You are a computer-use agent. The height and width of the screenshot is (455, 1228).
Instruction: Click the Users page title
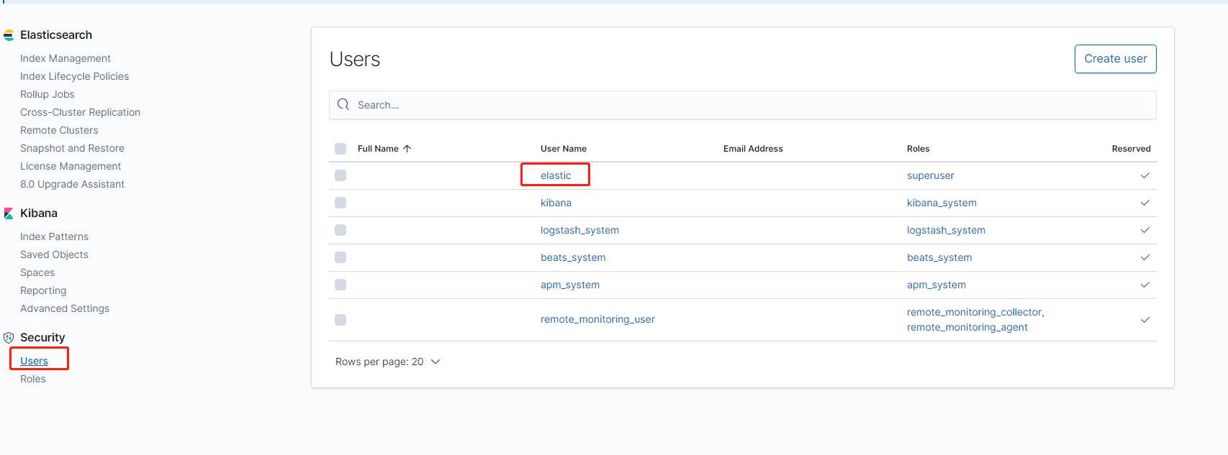click(x=355, y=60)
